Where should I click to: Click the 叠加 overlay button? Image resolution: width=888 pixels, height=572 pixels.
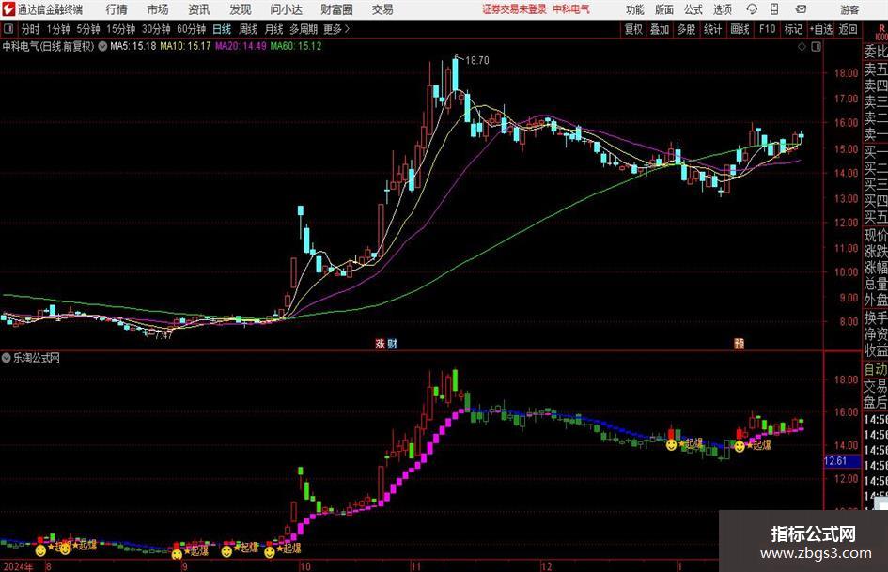[x=660, y=29]
